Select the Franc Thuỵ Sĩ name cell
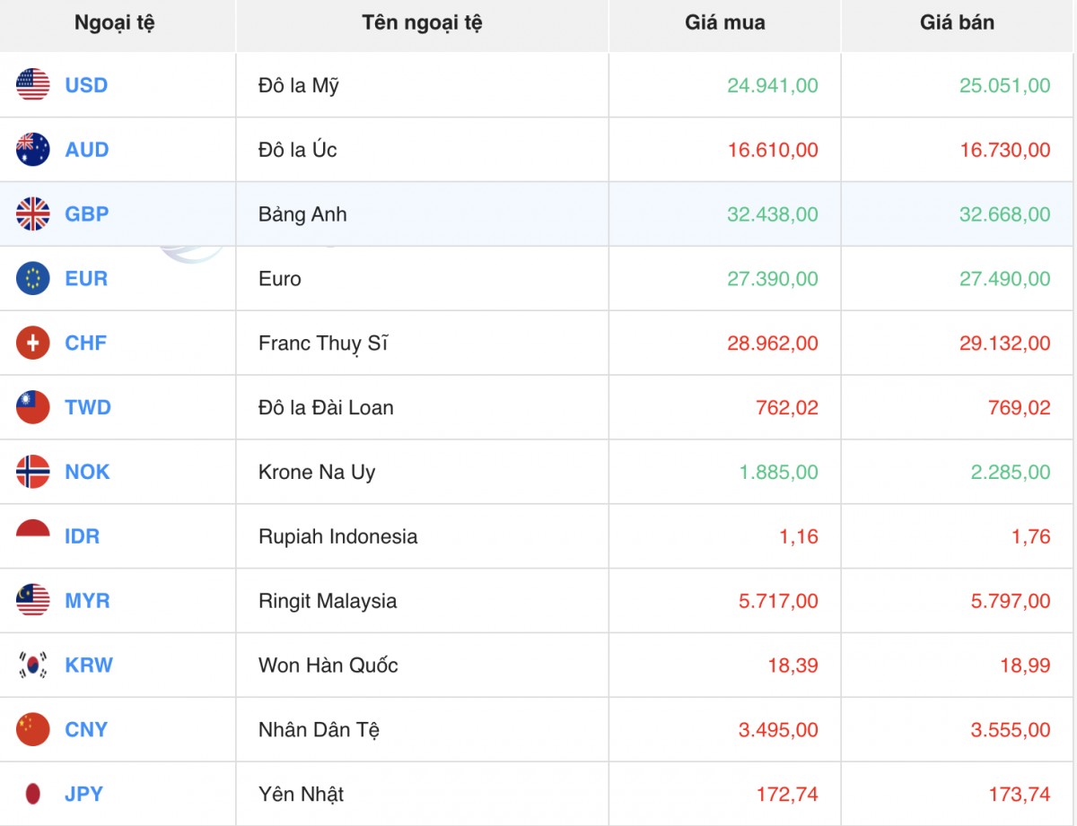Image resolution: width=1077 pixels, height=826 pixels. coord(323,343)
